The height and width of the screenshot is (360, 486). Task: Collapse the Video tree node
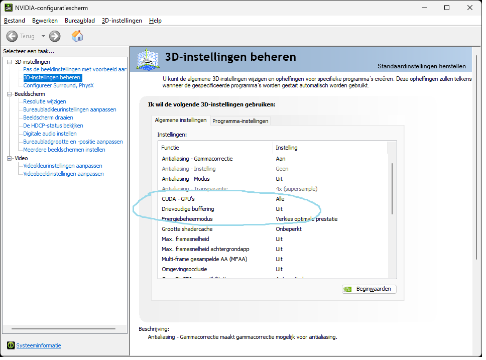10,159
